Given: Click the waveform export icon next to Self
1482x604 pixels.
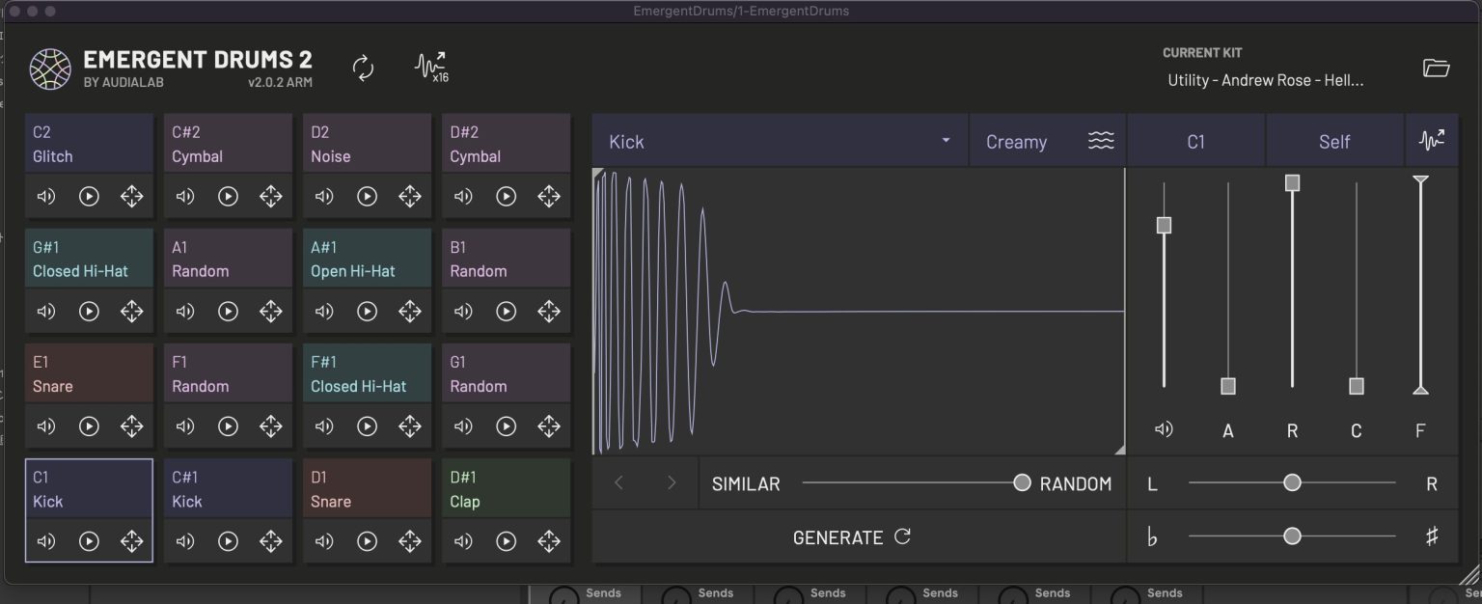Looking at the screenshot, I should click(1432, 140).
